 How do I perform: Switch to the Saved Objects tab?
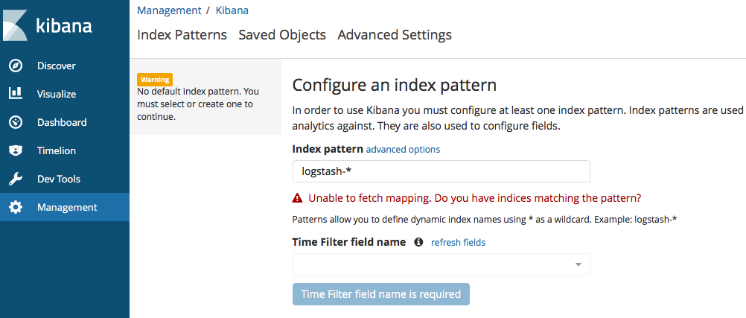[x=282, y=35]
